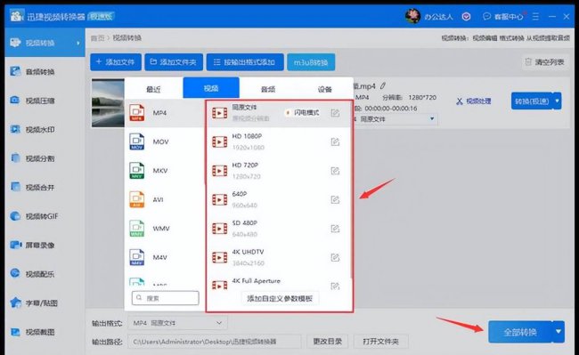The height and width of the screenshot is (355, 579).
Task: Choose the 同原文件 resolution preset
Action: coord(279,113)
